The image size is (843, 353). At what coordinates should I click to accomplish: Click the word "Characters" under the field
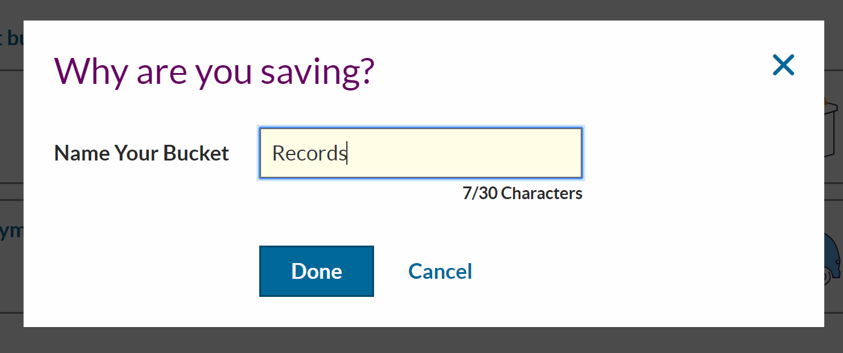[x=541, y=193]
